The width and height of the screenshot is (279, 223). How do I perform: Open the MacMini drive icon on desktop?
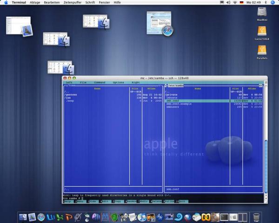(x=262, y=13)
